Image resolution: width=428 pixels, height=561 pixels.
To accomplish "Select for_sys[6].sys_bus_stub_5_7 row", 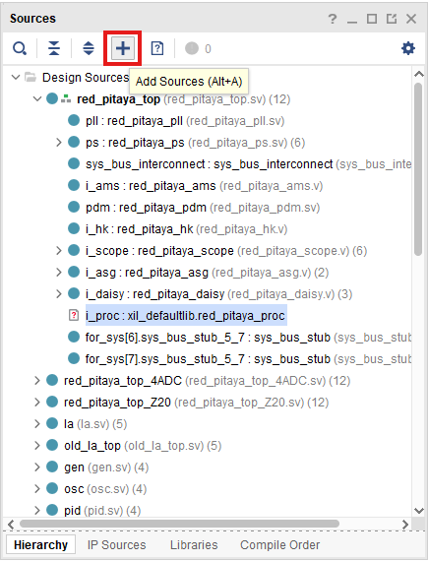I will (248, 338).
